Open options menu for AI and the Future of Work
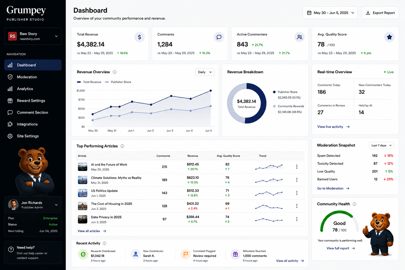The height and width of the screenshot is (270, 405). point(297,167)
